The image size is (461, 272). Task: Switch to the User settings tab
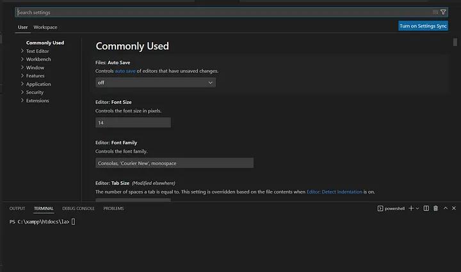tap(22, 27)
